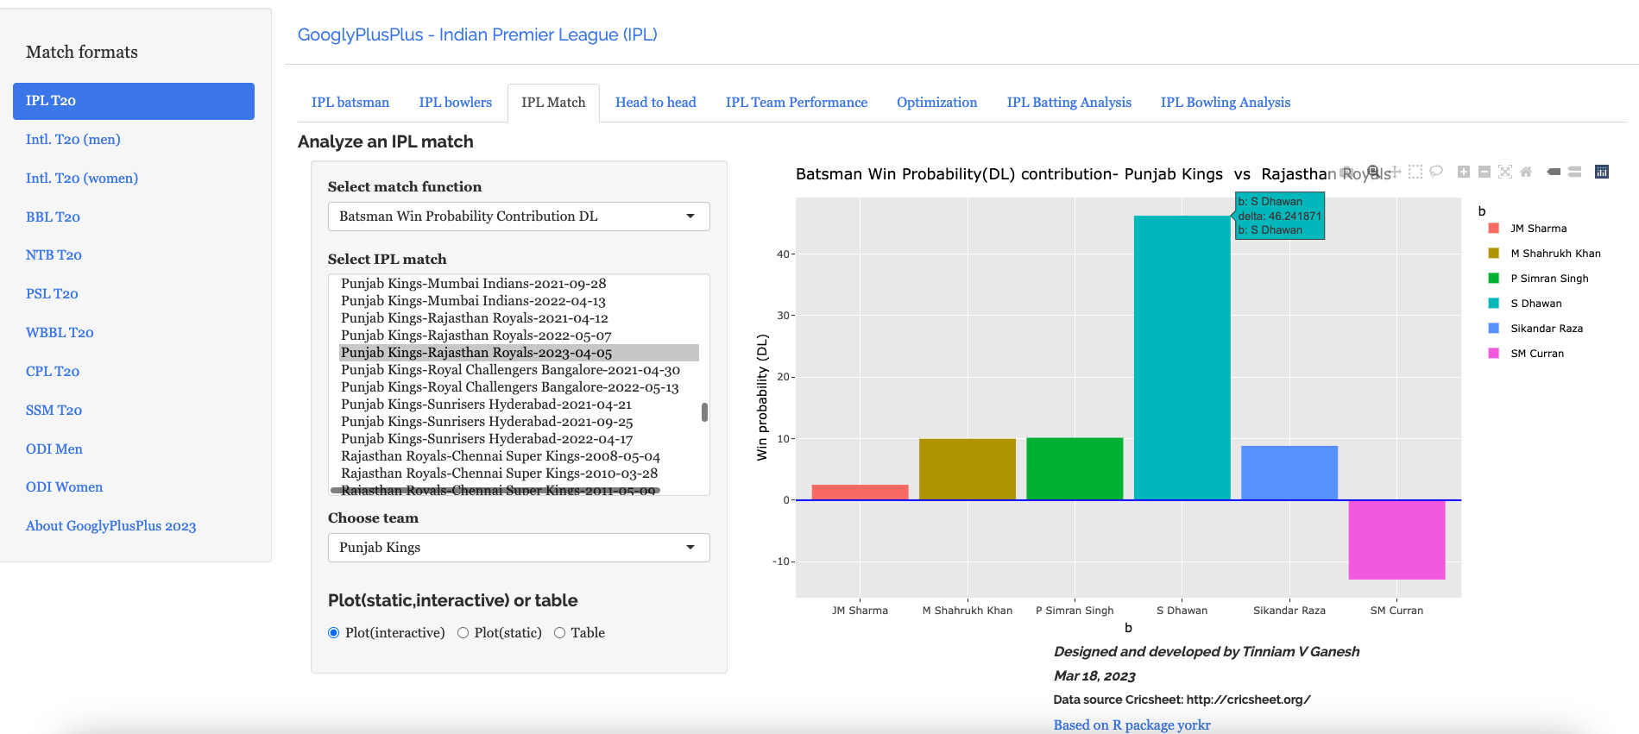Switch to the Head to head tab

(x=655, y=103)
